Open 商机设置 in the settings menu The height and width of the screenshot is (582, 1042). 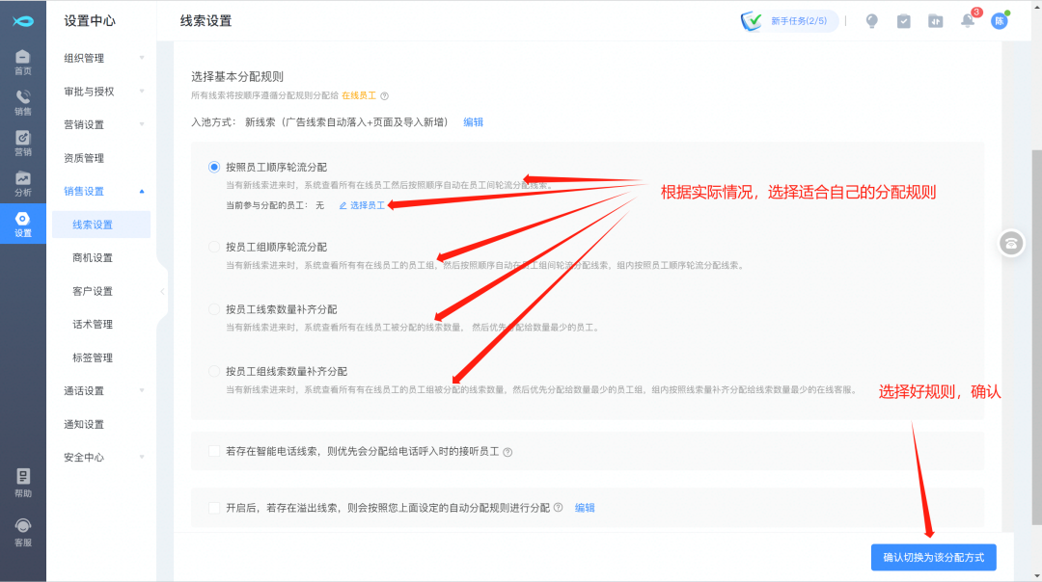pos(93,257)
